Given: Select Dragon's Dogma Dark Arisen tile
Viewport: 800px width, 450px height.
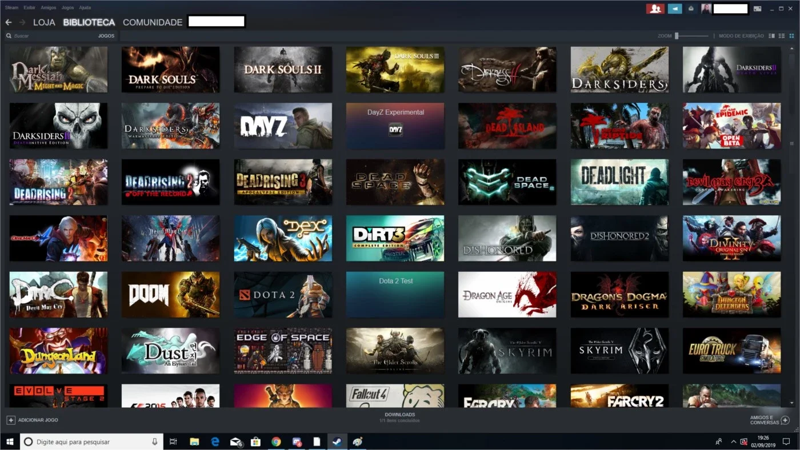Looking at the screenshot, I should pos(619,294).
